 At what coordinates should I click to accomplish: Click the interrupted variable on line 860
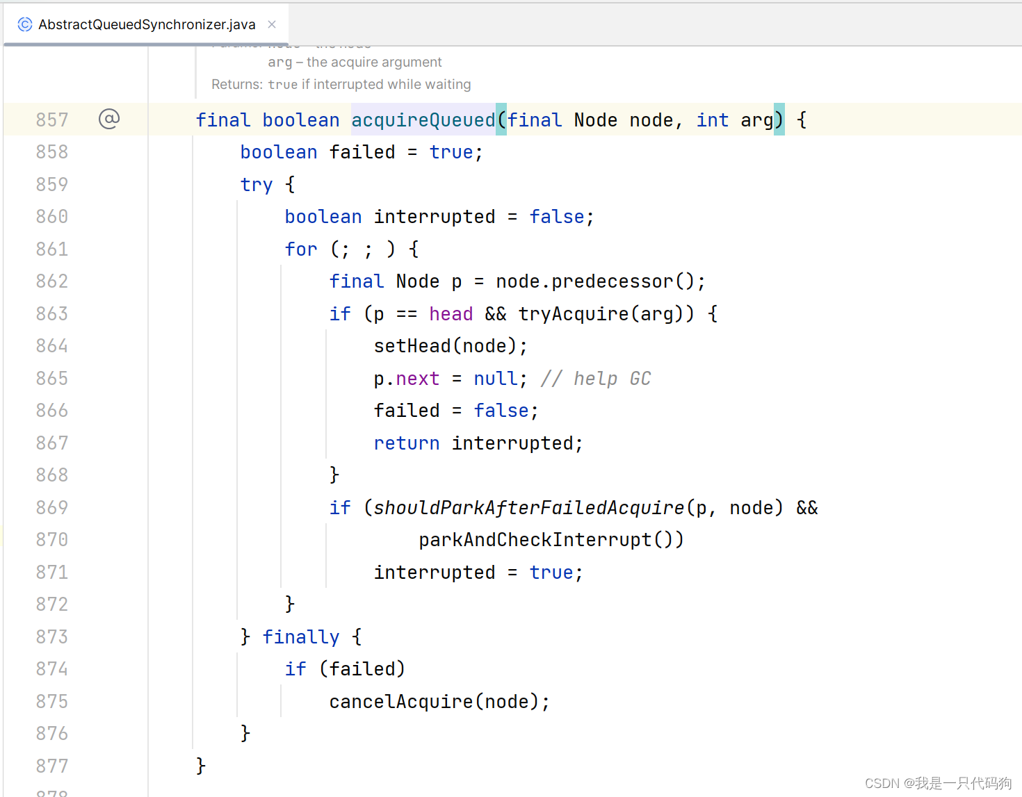click(x=435, y=216)
